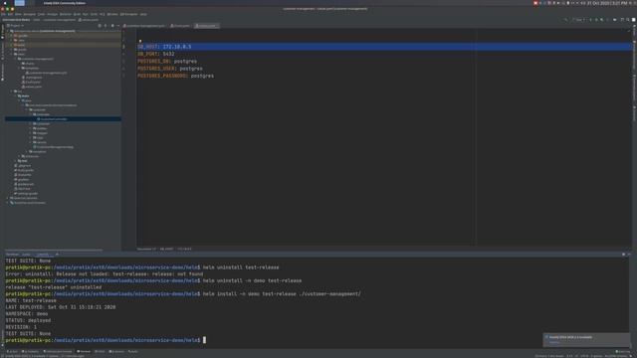The width and height of the screenshot is (637, 358).
Task: Open customer-management.yaml in project tree
Action: (47, 73)
